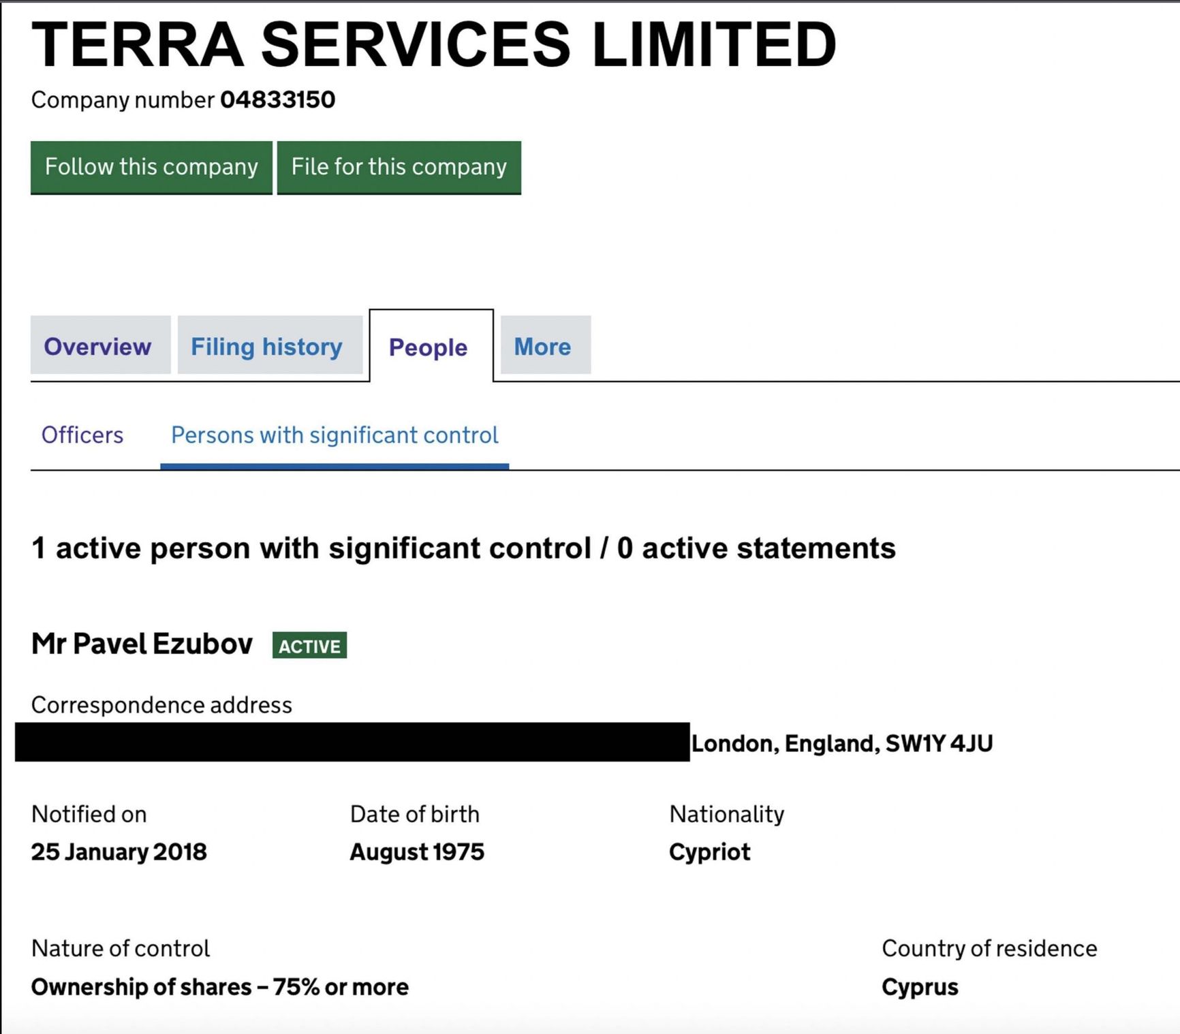The height and width of the screenshot is (1034, 1180).
Task: Click the TERRA SERVICES LIMITED heading
Action: [x=433, y=44]
